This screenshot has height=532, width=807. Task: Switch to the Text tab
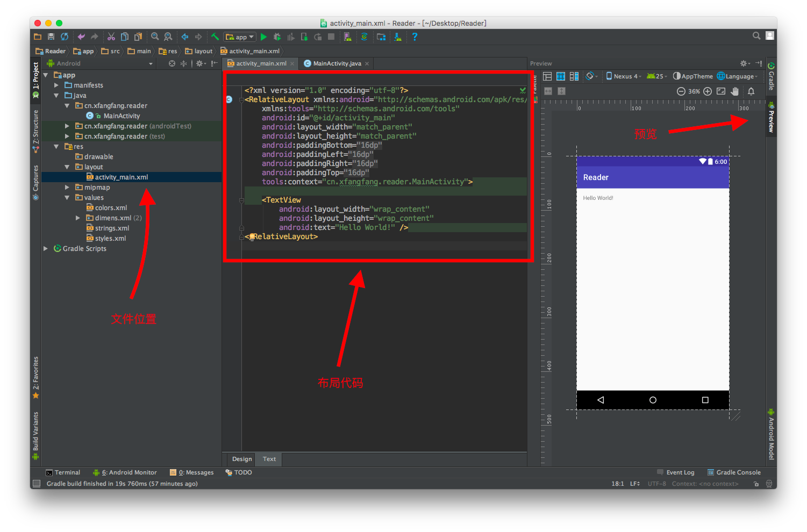pyautogui.click(x=269, y=459)
